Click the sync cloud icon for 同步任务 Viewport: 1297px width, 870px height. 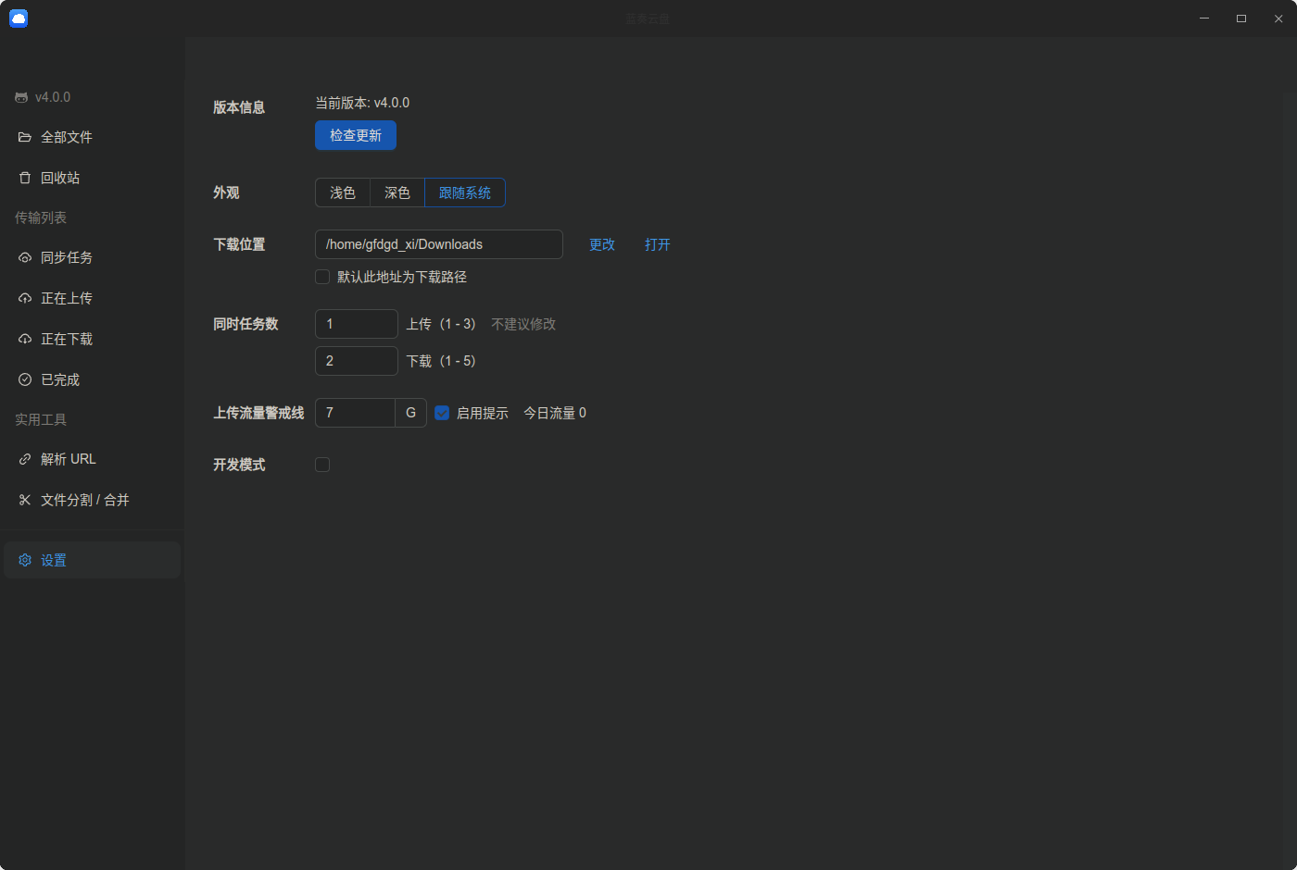point(25,257)
